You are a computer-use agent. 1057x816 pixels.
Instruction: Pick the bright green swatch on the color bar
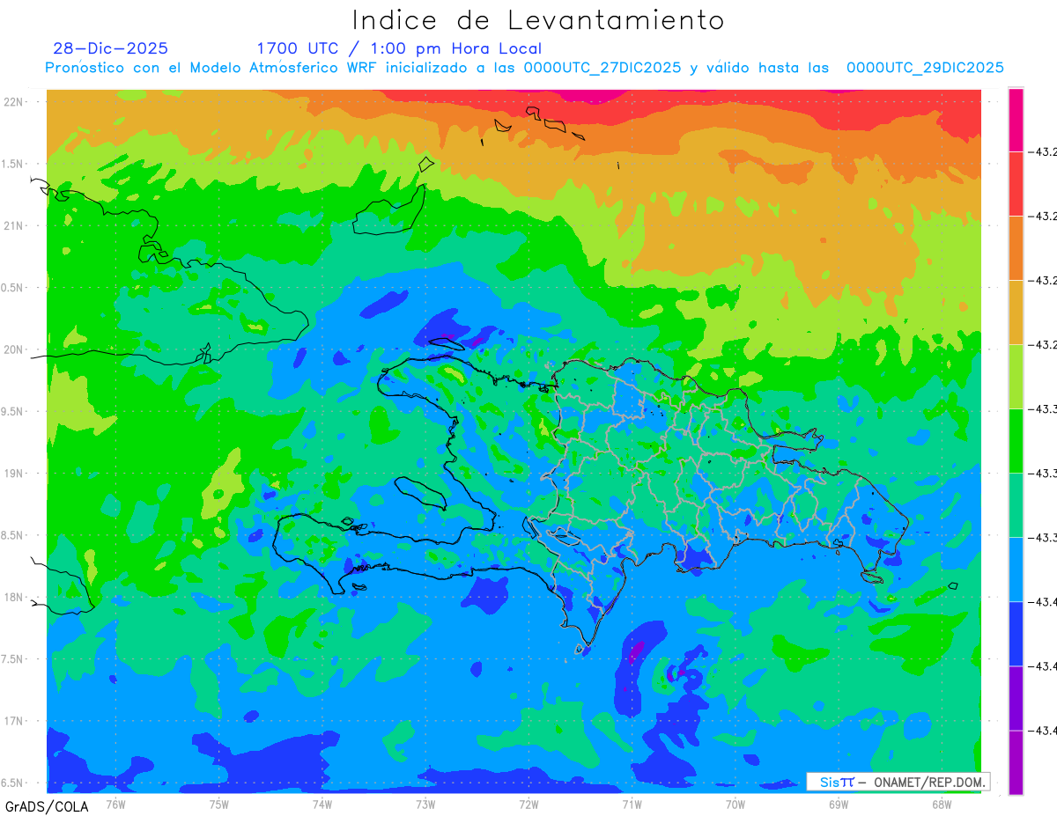(1016, 441)
